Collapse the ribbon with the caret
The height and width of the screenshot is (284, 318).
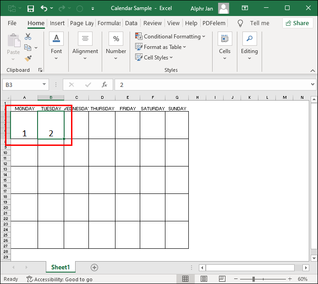[313, 70]
